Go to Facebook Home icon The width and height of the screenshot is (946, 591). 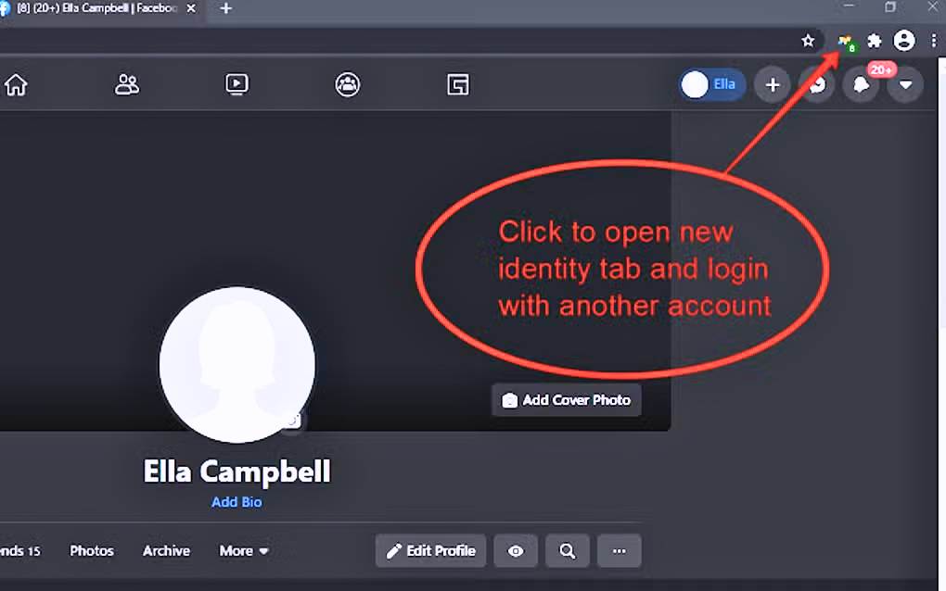click(16, 85)
